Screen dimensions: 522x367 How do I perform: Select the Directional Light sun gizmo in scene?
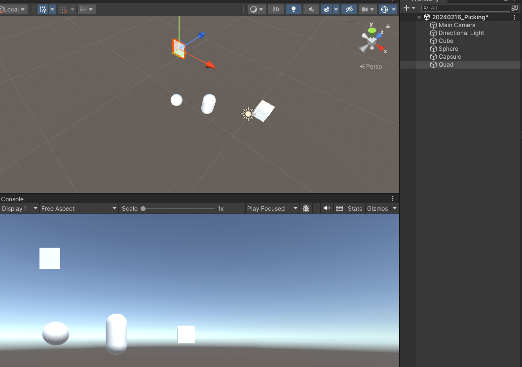point(248,114)
